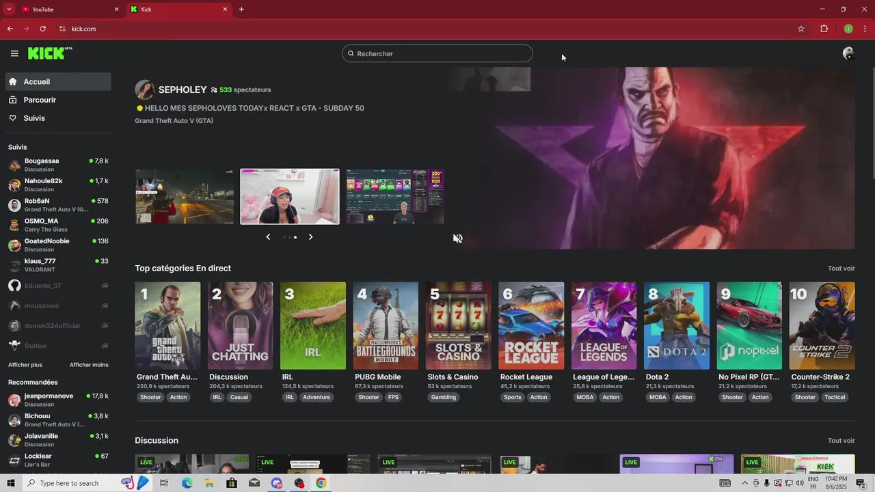Image resolution: width=875 pixels, height=492 pixels.
Task: Go to next featured stream
Action: point(310,237)
